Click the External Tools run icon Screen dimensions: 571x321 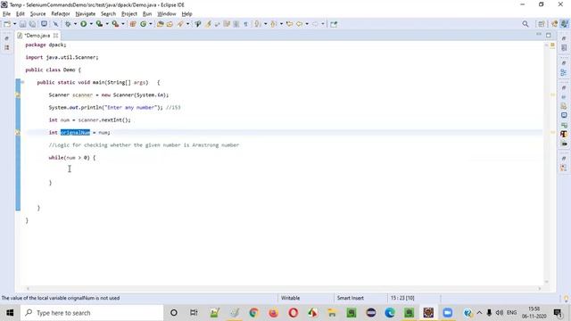point(115,24)
